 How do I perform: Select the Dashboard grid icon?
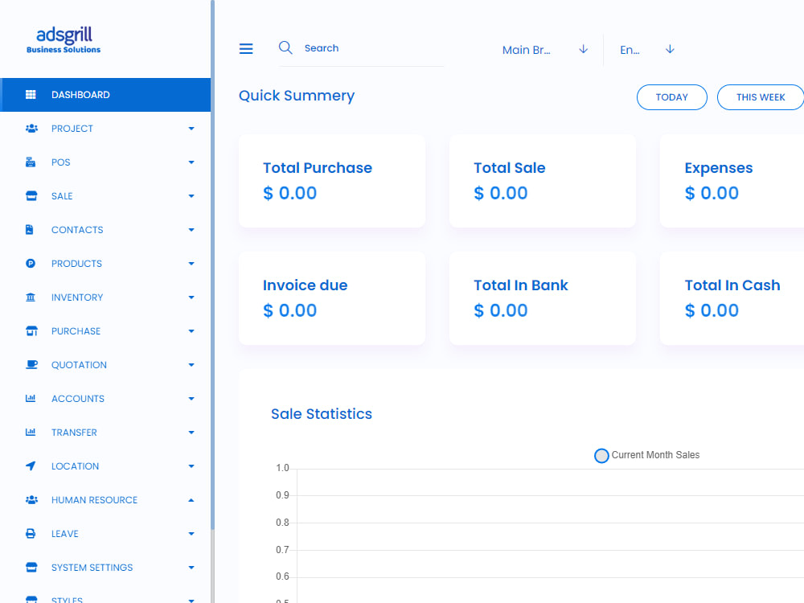(x=31, y=94)
